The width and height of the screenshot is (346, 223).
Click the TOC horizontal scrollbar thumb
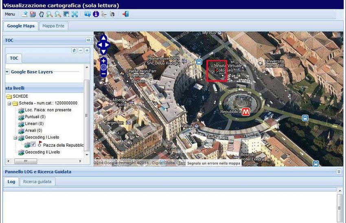26,161
